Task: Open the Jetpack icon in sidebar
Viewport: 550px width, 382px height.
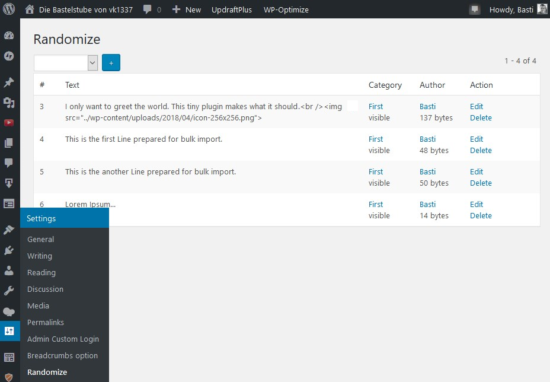Action: click(9, 56)
